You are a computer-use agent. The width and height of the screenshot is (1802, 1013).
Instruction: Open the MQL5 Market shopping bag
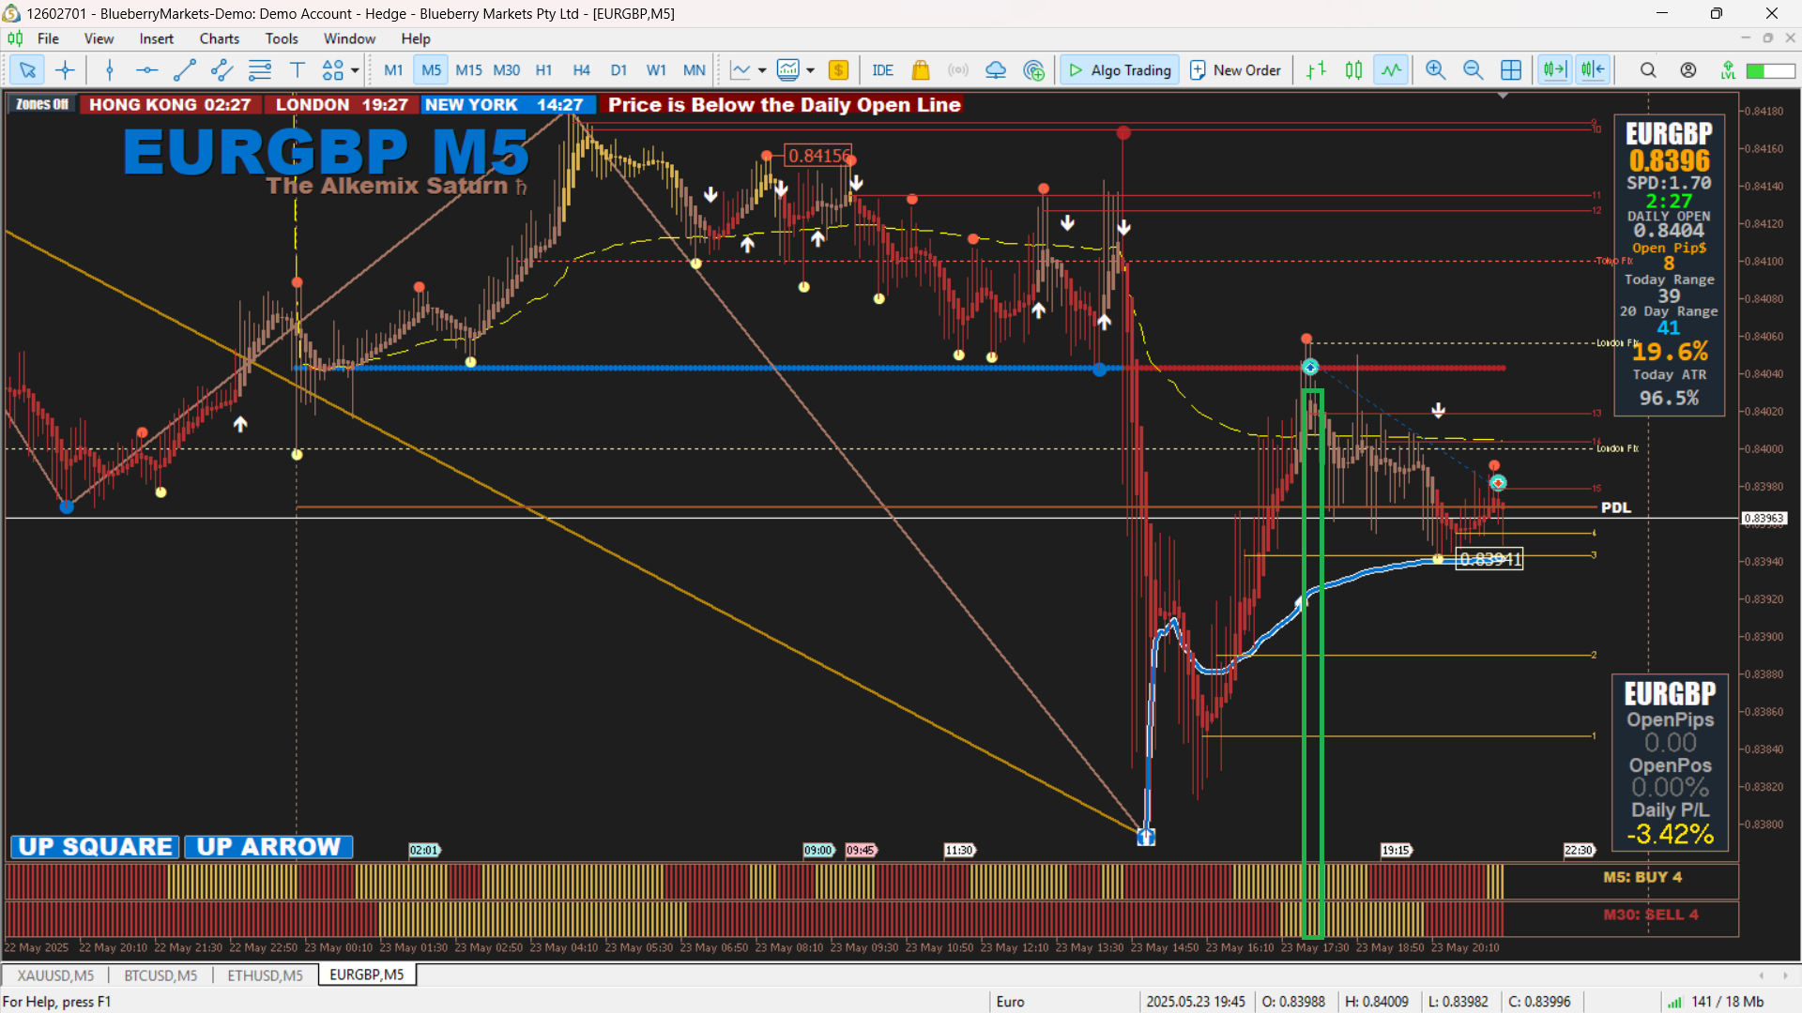(921, 70)
